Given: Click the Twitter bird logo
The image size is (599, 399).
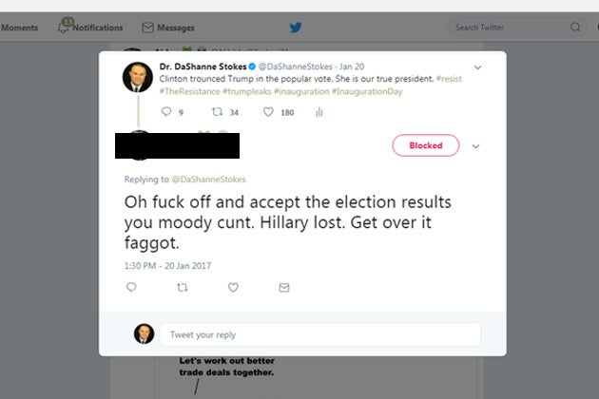Looking at the screenshot, I should [x=296, y=28].
